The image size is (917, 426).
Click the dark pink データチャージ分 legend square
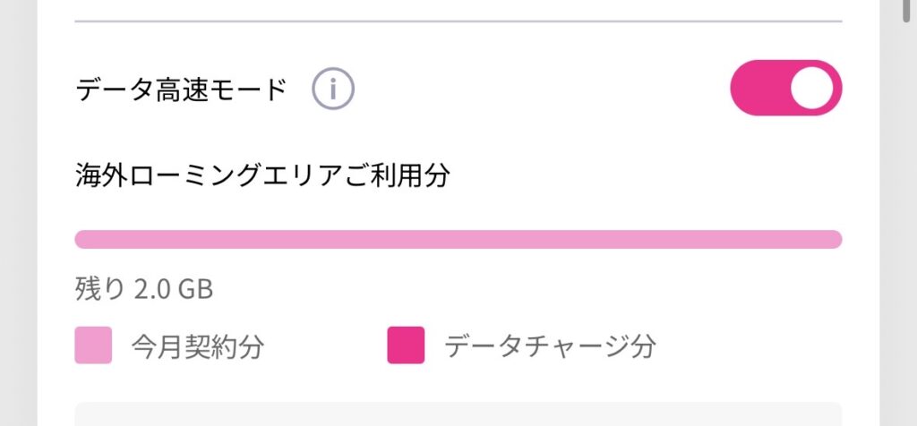[406, 345]
